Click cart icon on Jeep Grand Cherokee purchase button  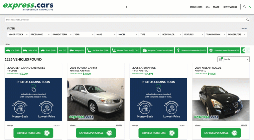click(x=47, y=133)
